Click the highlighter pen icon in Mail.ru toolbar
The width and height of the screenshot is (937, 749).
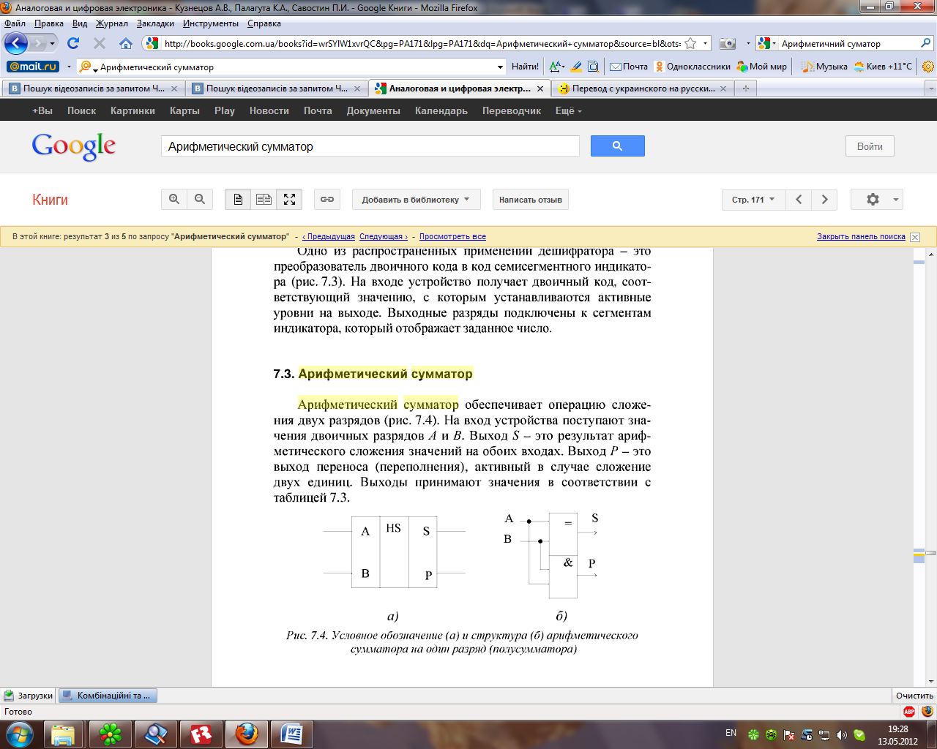point(576,67)
